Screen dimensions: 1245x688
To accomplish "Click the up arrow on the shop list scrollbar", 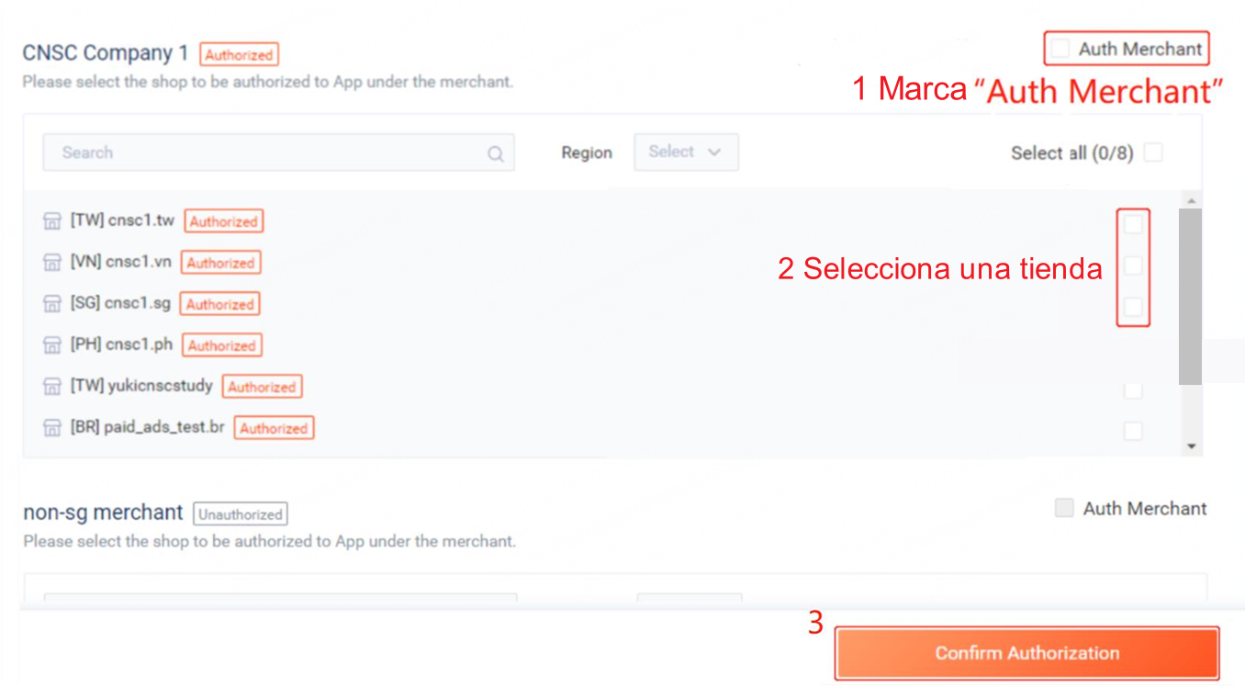I will [x=1191, y=200].
